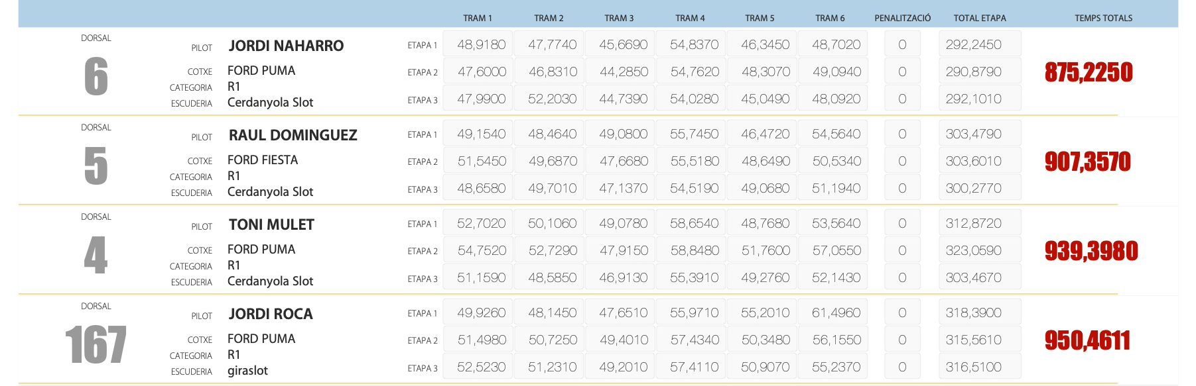Click the TEMPS TOTALS header
Image resolution: width=1196 pixels, height=386 pixels.
1103,18
